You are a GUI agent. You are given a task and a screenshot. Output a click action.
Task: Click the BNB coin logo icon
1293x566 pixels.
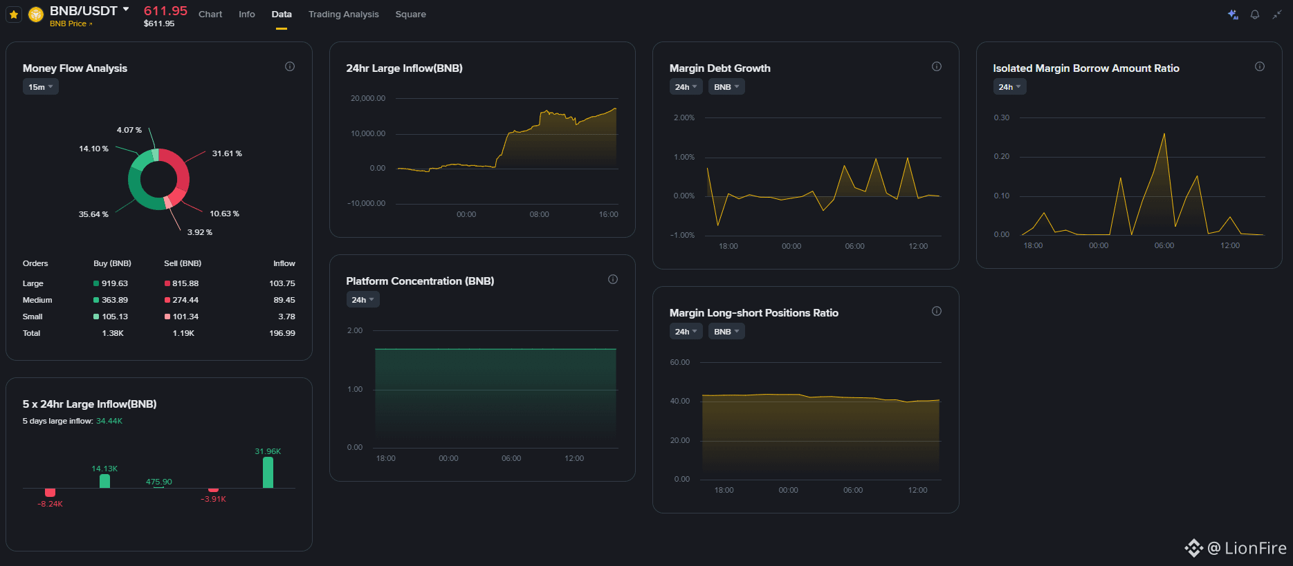coord(36,15)
